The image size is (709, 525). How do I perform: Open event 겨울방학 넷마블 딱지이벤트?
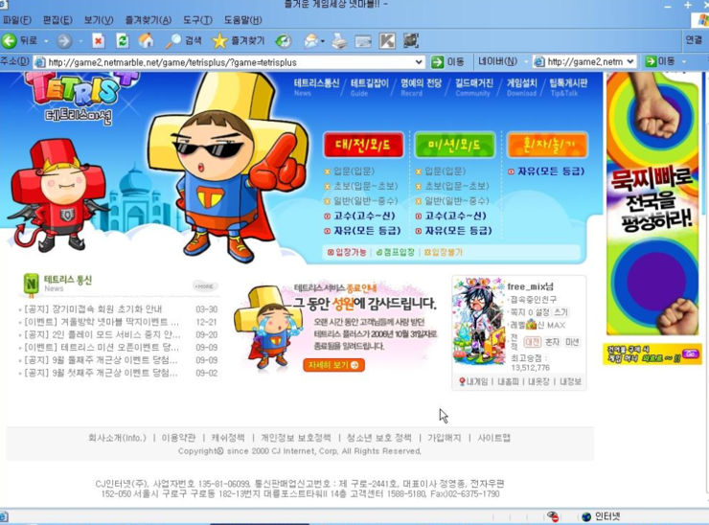pos(102,322)
